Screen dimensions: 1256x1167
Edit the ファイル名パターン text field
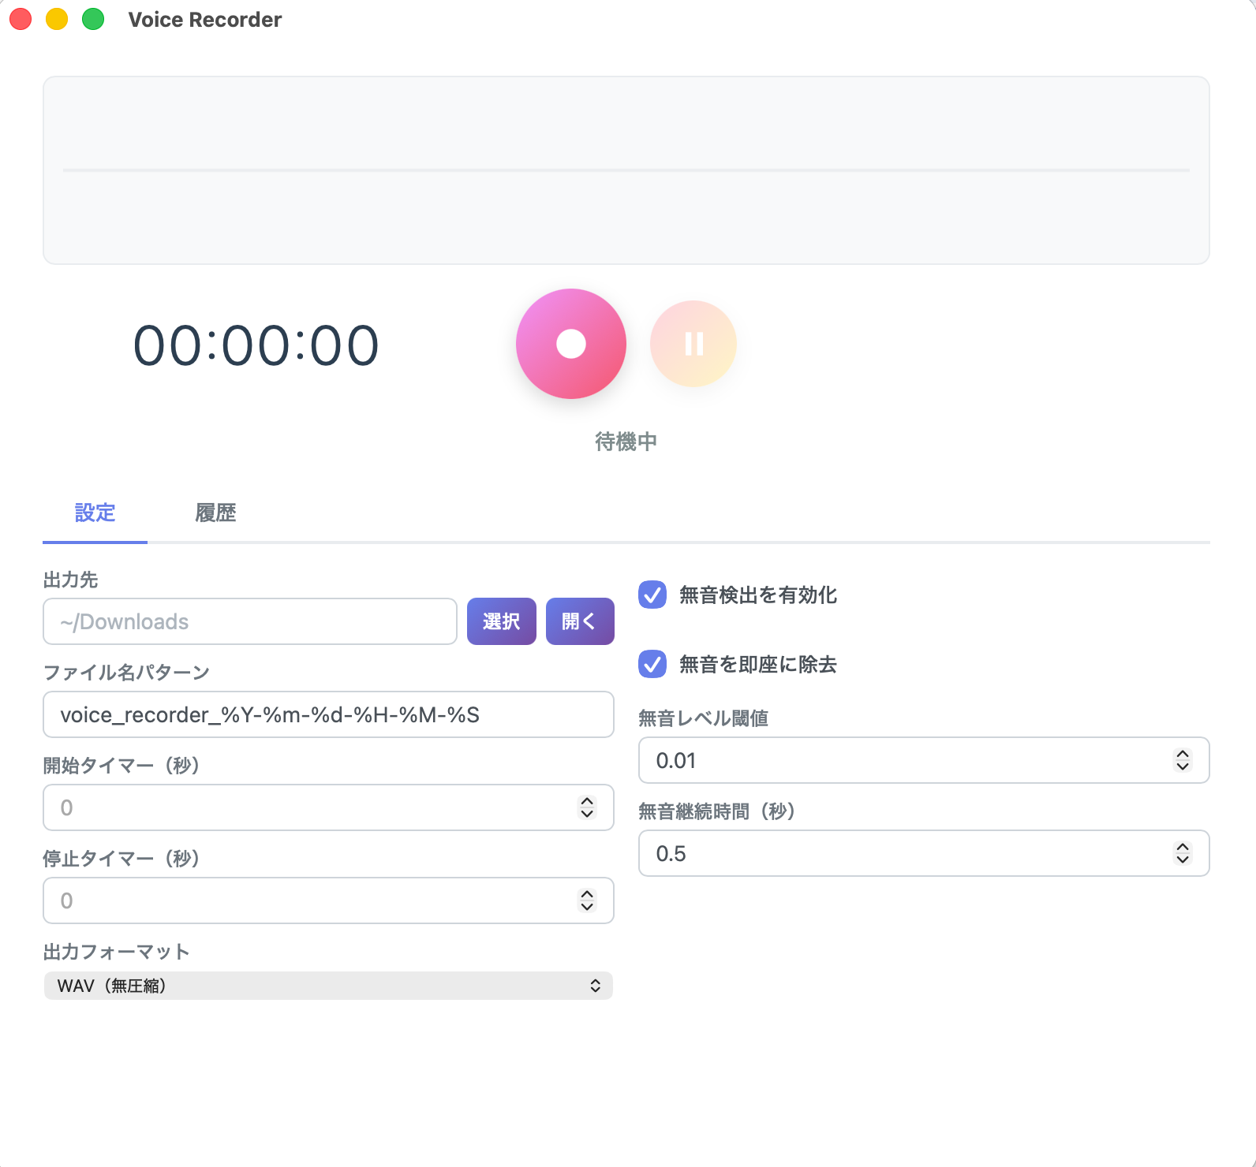pos(328,714)
